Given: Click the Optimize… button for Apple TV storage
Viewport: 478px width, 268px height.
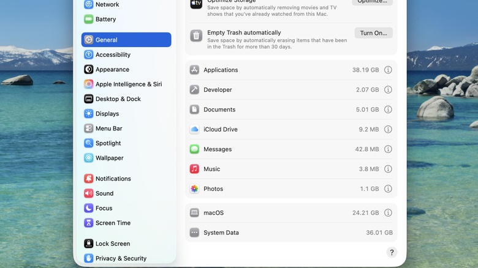Looking at the screenshot, I should pos(372,1).
